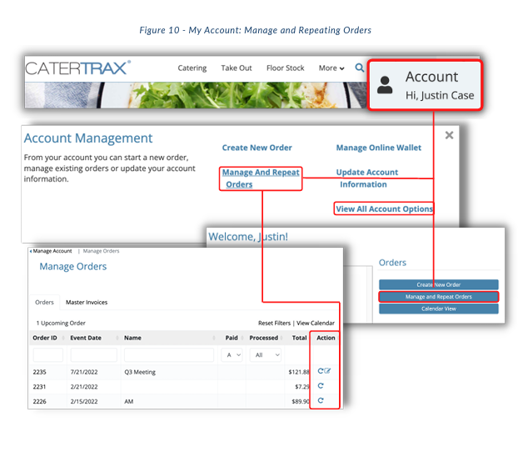The width and height of the screenshot is (518, 457).
Task: Open the Processed filter dropdown
Action: (x=266, y=354)
